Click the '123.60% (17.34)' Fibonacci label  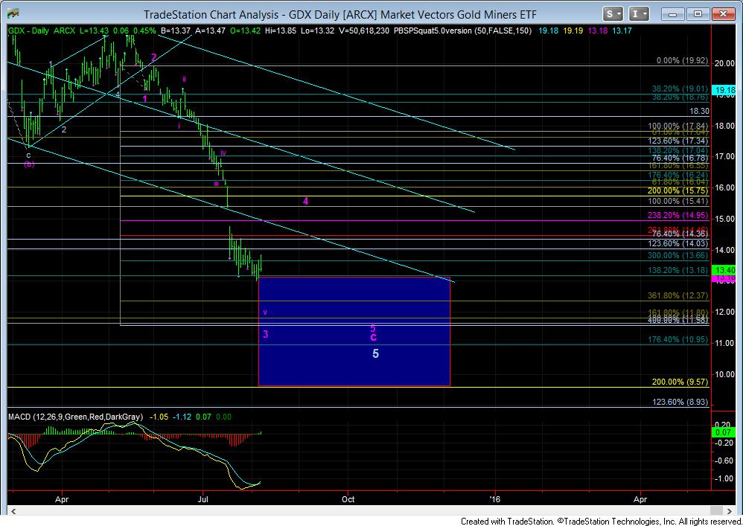click(x=678, y=141)
